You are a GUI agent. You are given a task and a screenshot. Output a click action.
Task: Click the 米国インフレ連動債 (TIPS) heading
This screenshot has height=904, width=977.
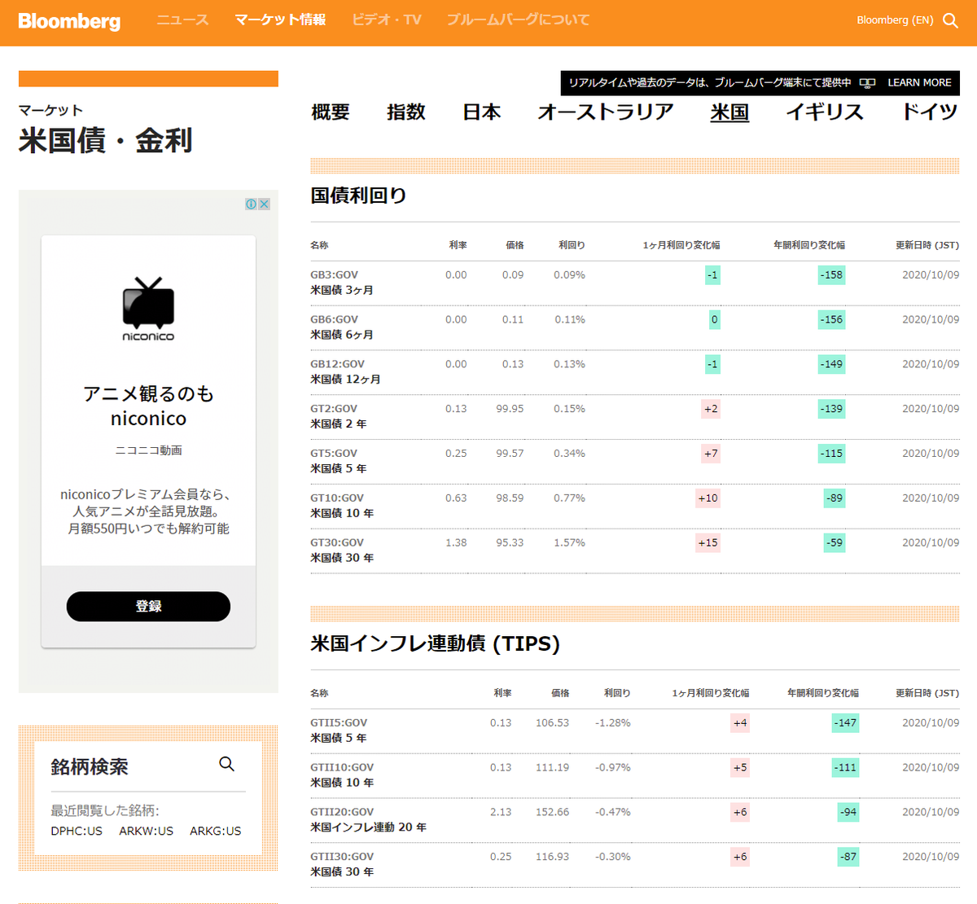click(x=435, y=643)
